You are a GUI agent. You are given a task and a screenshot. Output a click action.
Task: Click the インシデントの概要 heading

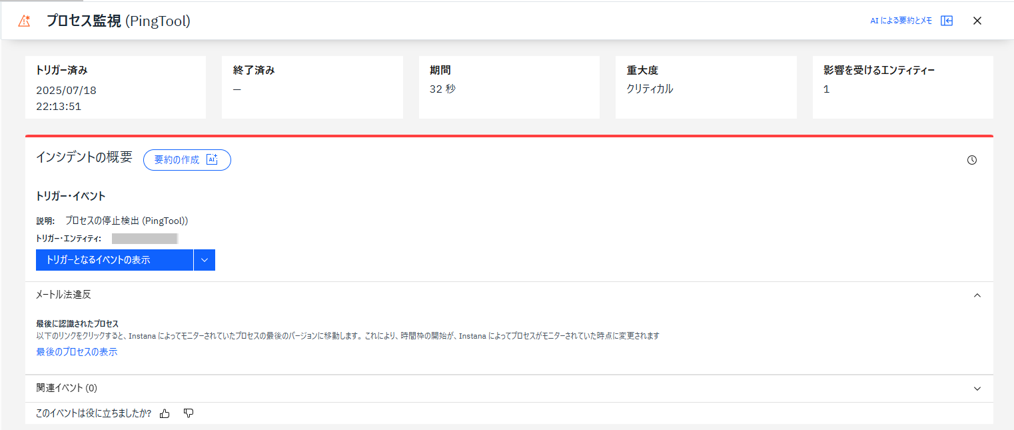(84, 158)
